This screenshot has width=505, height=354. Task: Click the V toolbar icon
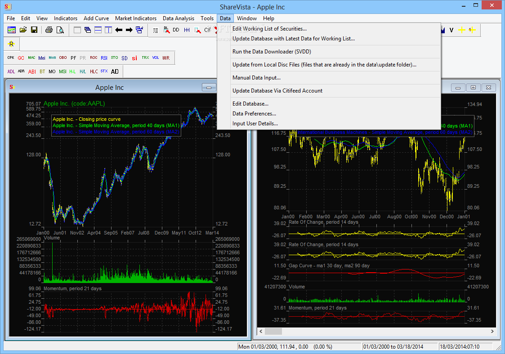[x=451, y=30]
